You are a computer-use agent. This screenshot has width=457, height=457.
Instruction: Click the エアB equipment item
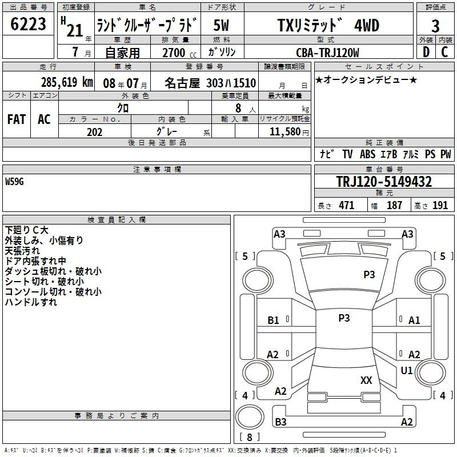click(x=388, y=154)
